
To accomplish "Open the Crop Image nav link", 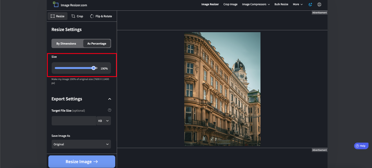I will (x=230, y=4).
